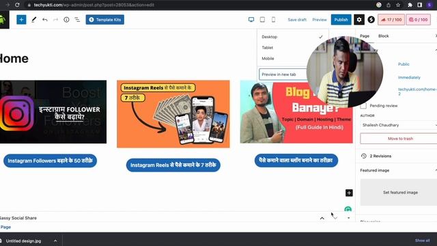Click the Page breadcrumb at the bottom
This screenshot has width=437, height=246.
click(5, 227)
